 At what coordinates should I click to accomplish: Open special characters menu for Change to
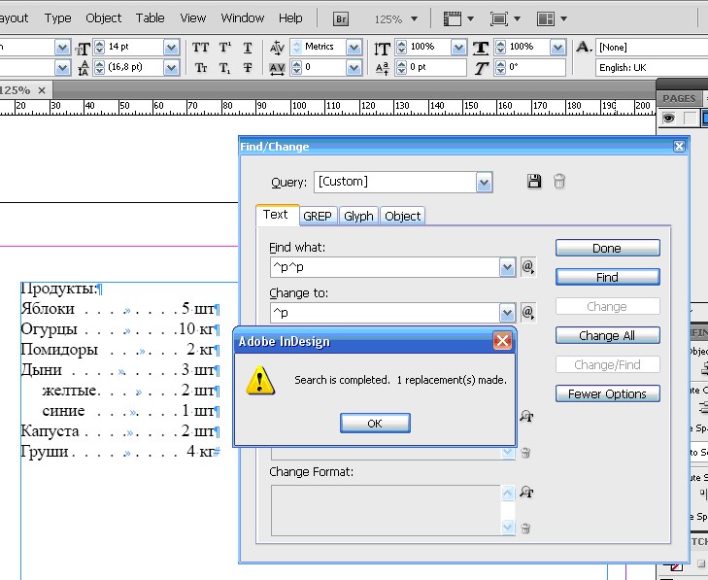pyautogui.click(x=527, y=312)
